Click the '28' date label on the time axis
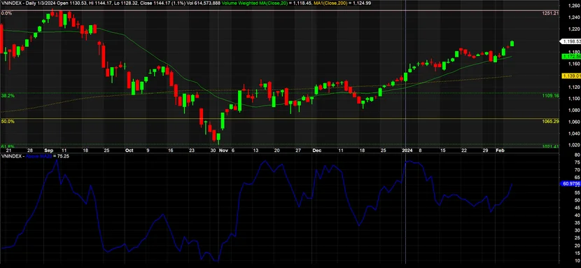The height and width of the screenshot is (268, 581). [30, 151]
